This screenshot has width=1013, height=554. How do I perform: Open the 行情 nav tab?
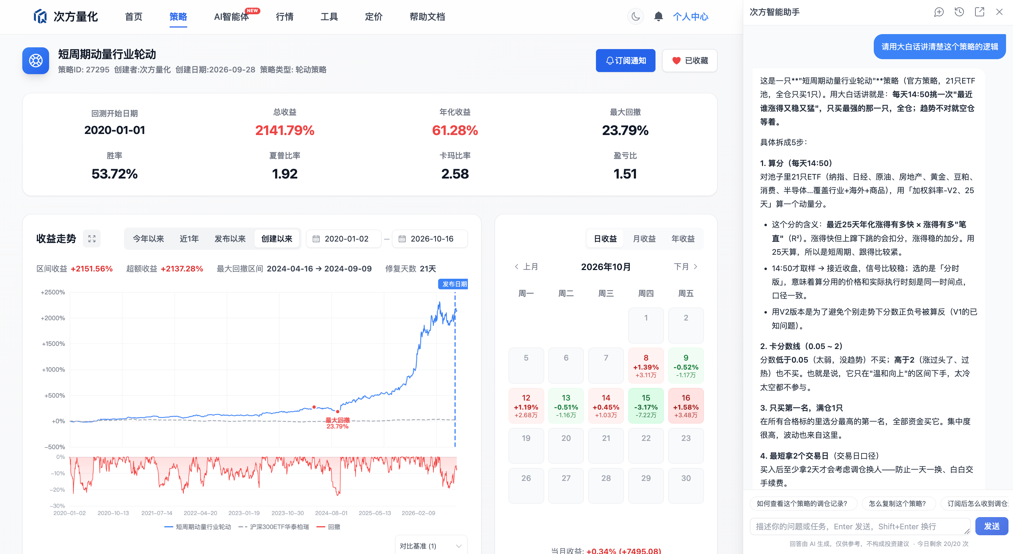[285, 16]
